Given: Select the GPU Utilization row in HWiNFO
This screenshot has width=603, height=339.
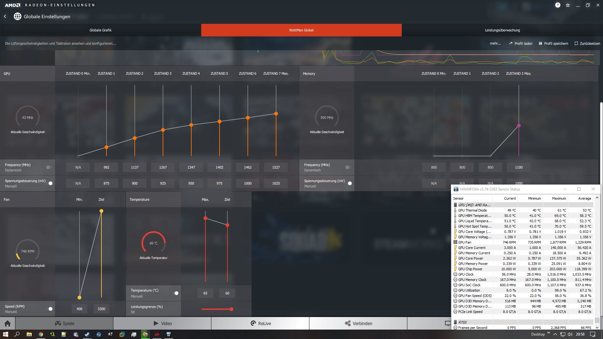Looking at the screenshot, I should coord(523,290).
